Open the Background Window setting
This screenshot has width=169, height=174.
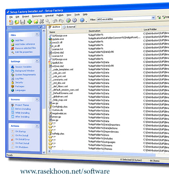[x=25, y=71]
